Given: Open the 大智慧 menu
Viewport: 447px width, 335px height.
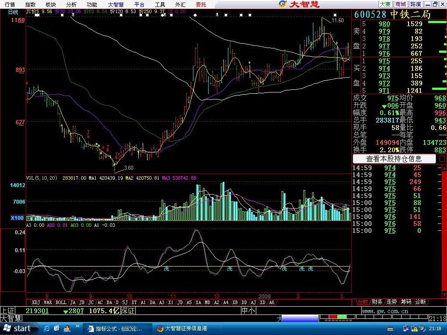Looking at the screenshot, I should click(116, 4).
